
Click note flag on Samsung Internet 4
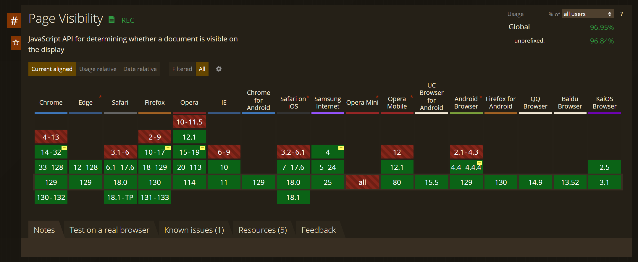(341, 148)
